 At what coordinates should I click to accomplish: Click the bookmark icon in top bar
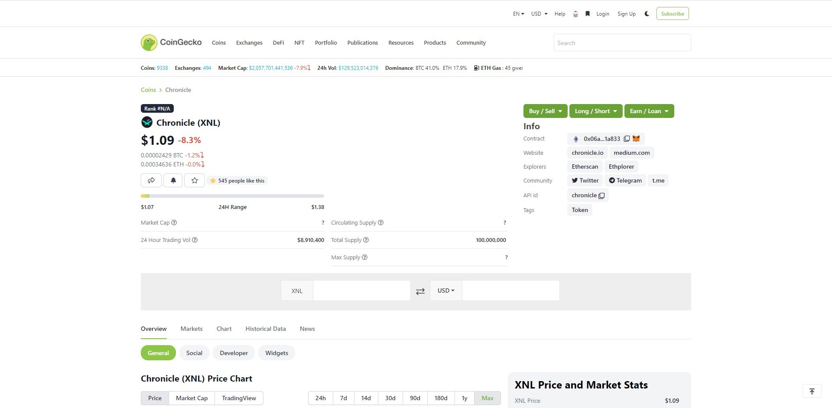tap(588, 14)
